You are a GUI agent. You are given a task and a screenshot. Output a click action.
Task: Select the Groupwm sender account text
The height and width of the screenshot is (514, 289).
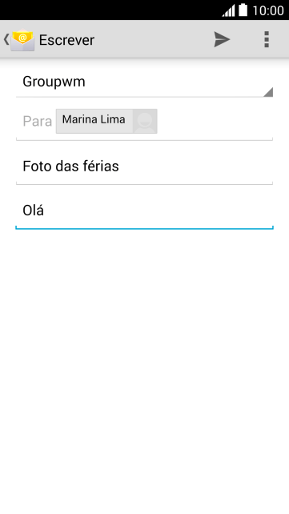54,82
